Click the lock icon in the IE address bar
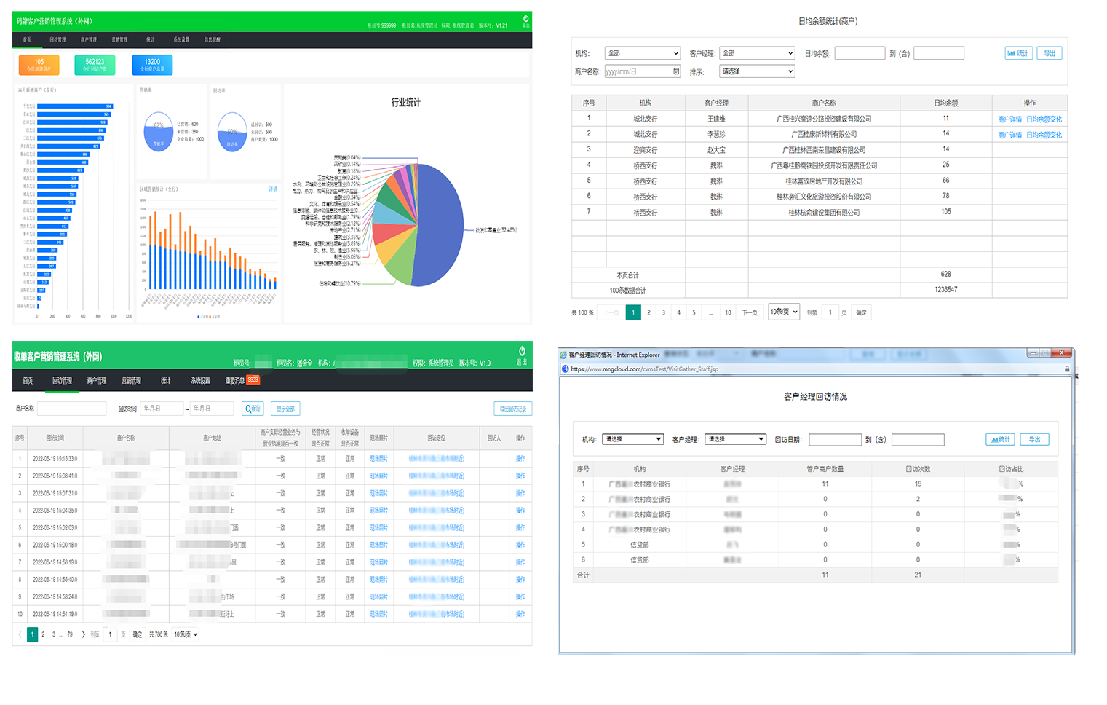1107x705 pixels. (x=1067, y=369)
